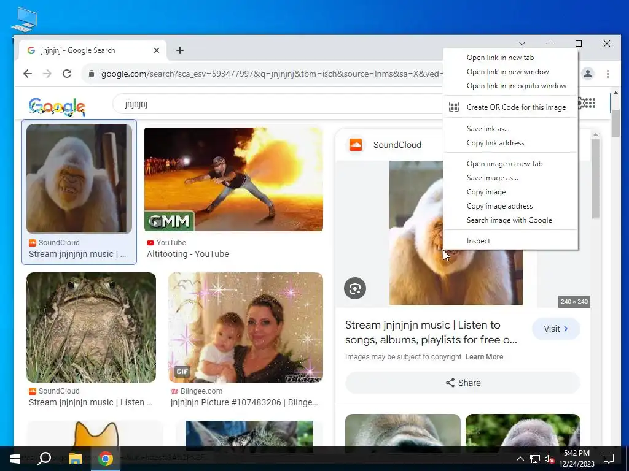Choose Copy link address
This screenshot has width=629, height=471.
coord(510,142)
